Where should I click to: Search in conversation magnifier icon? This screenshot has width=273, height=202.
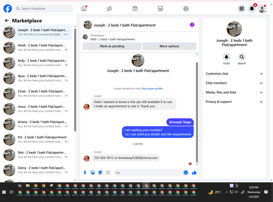click(242, 57)
